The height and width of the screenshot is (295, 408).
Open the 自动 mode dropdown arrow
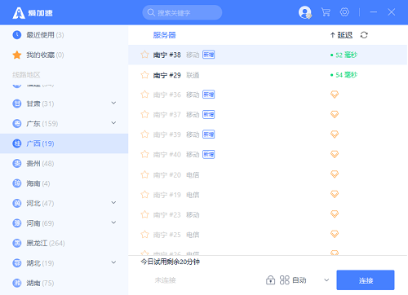click(x=326, y=280)
